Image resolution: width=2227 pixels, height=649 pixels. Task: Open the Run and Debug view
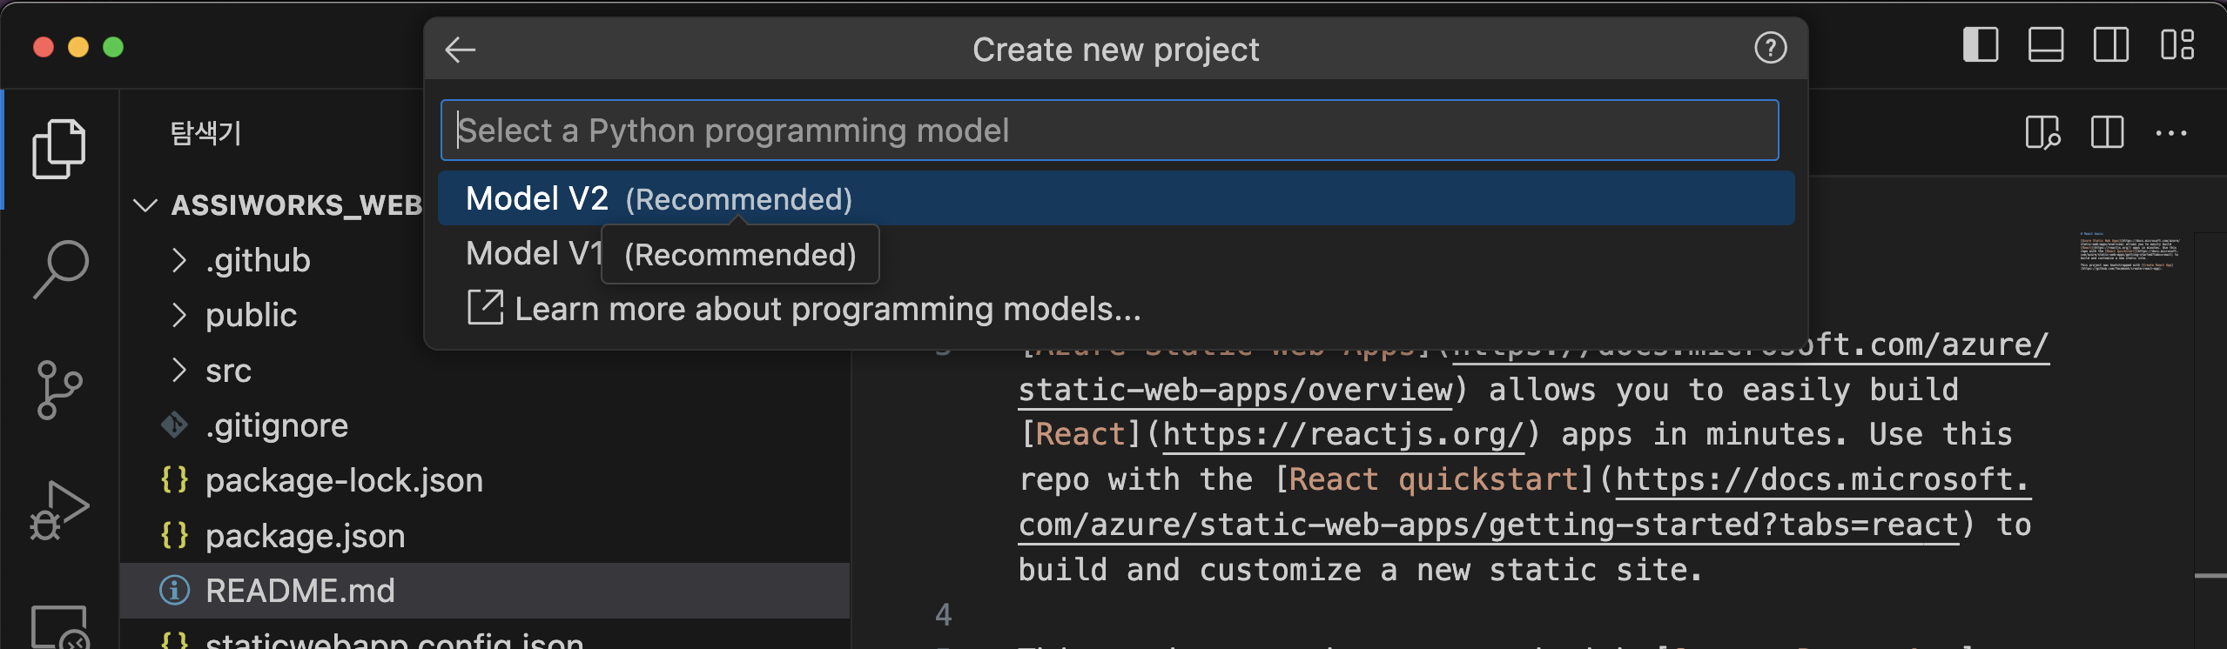click(x=58, y=511)
